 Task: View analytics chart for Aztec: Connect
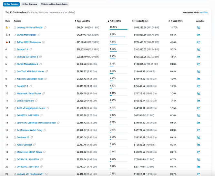click(x=199, y=145)
